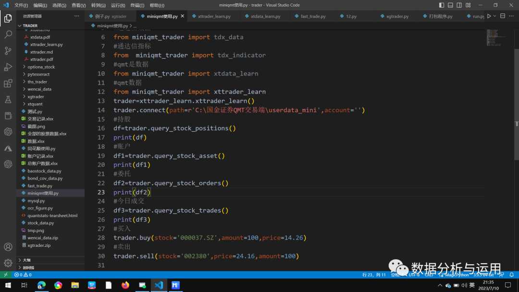Open Task View on the taskbar
This screenshot has height=292, width=519.
point(24,285)
